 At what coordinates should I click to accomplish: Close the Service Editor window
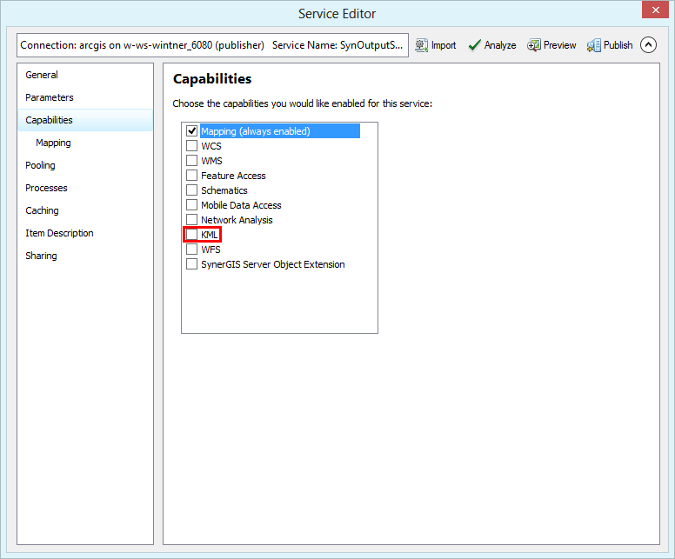pyautogui.click(x=653, y=11)
